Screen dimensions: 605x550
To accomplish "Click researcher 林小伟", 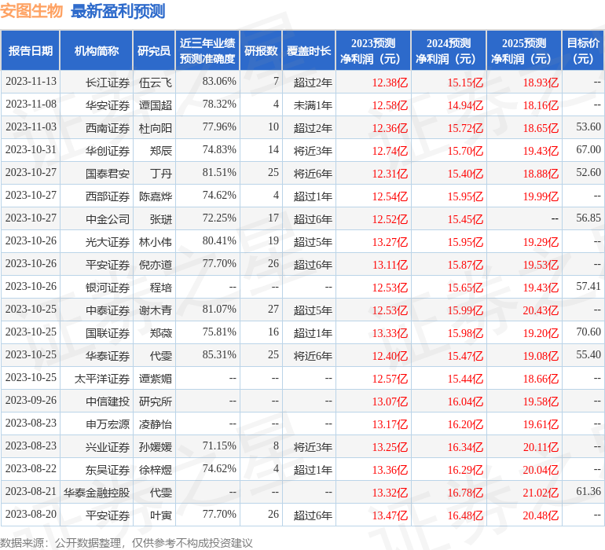I will 155,242.
